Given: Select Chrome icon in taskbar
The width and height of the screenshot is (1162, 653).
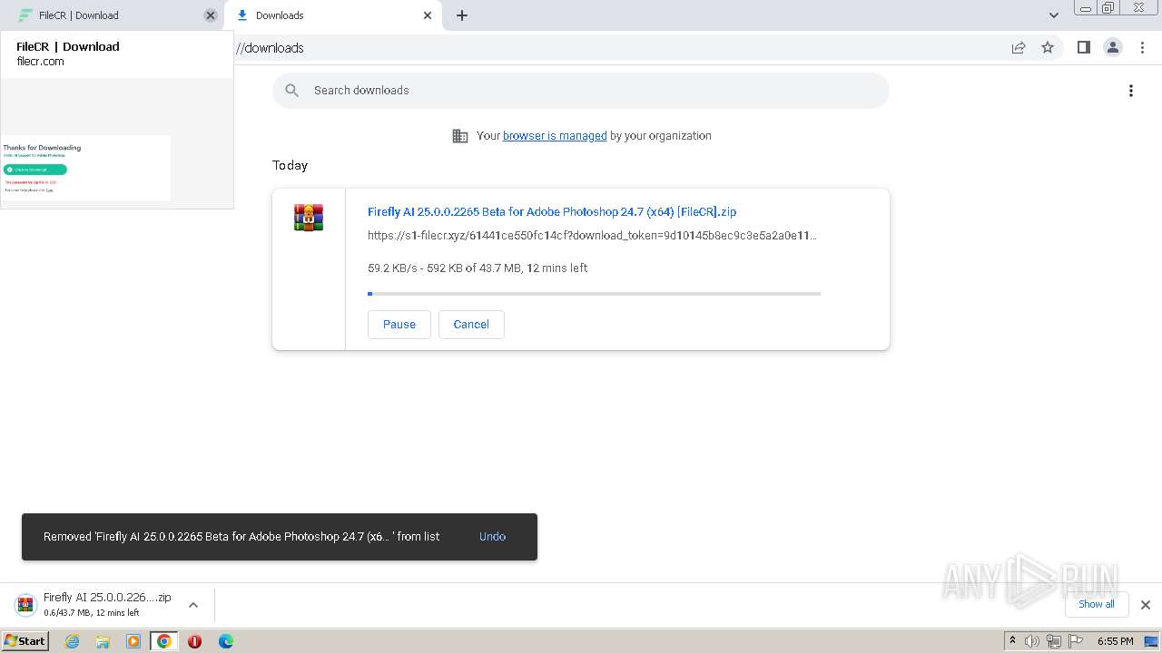Looking at the screenshot, I should (164, 641).
